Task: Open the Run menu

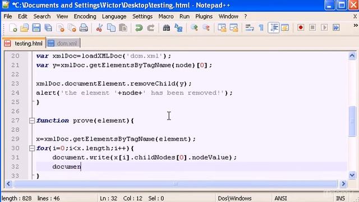Action: pos(185,16)
